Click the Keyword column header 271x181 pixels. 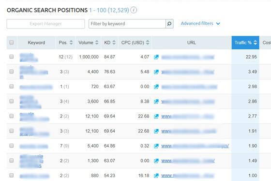pyautogui.click(x=36, y=43)
